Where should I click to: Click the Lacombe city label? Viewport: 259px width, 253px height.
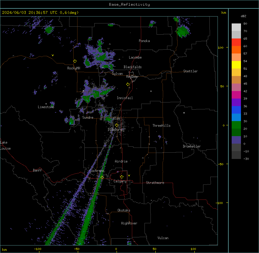point(135,57)
